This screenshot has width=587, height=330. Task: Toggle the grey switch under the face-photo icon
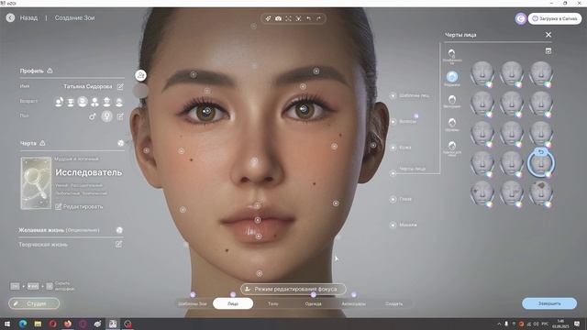[x=140, y=91]
